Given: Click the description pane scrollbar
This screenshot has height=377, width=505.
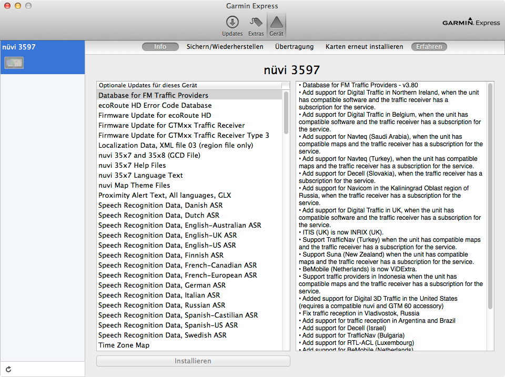Looking at the screenshot, I should coord(490,195).
